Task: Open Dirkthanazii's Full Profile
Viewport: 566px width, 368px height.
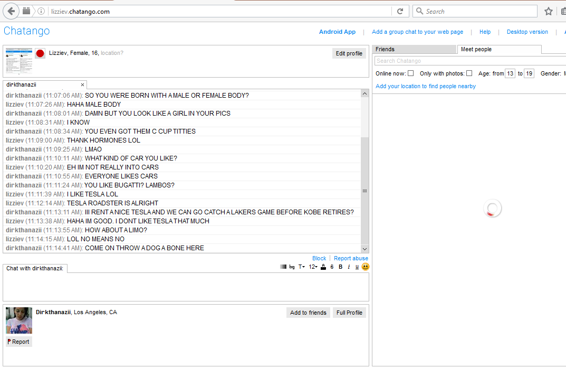Action: pyautogui.click(x=349, y=313)
